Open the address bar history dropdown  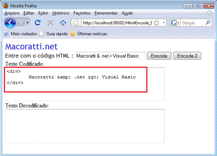tap(164, 23)
